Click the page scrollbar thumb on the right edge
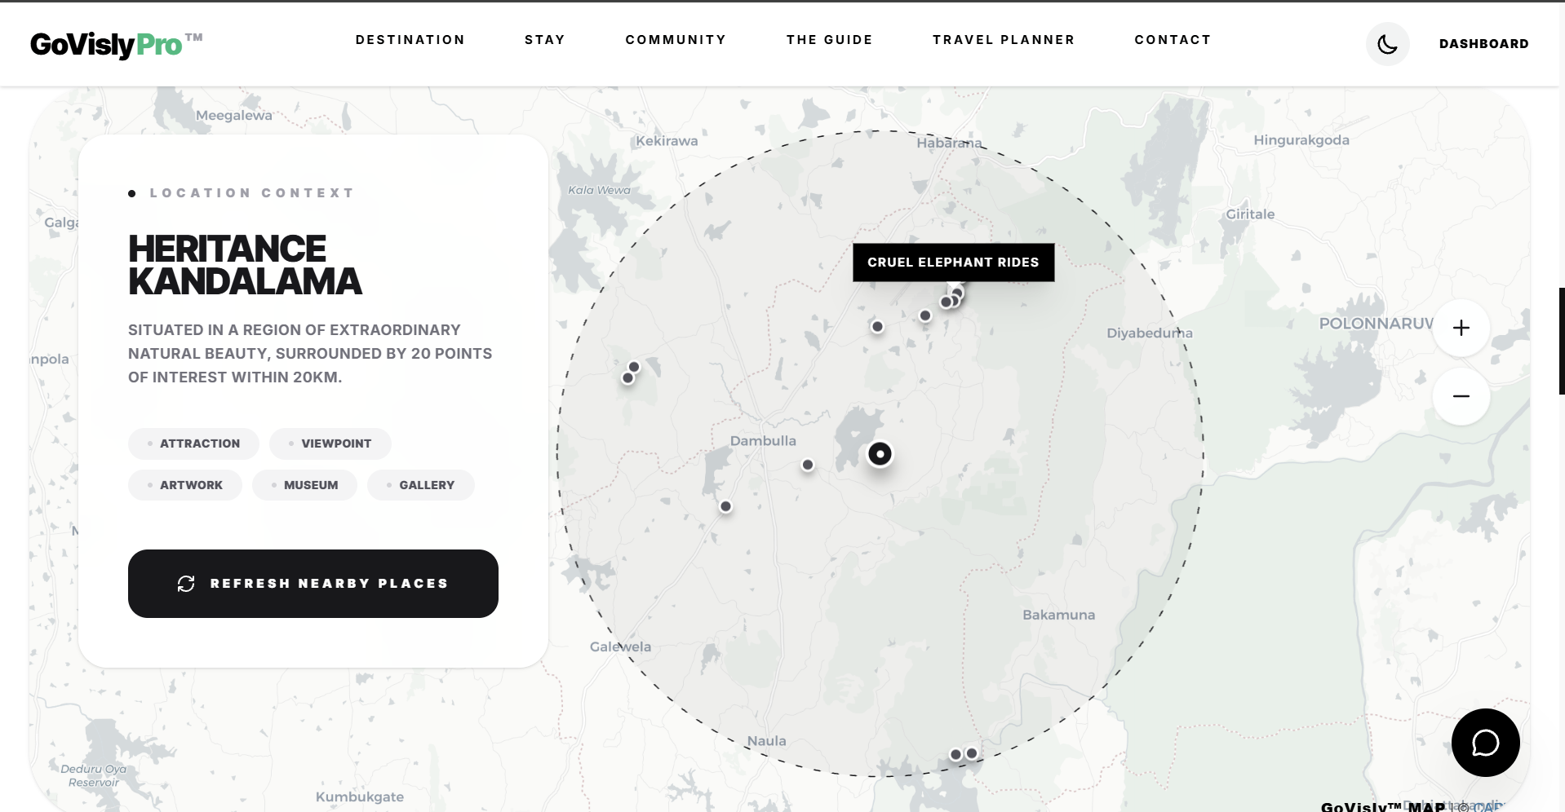Viewport: 1565px width, 812px height. (1562, 341)
